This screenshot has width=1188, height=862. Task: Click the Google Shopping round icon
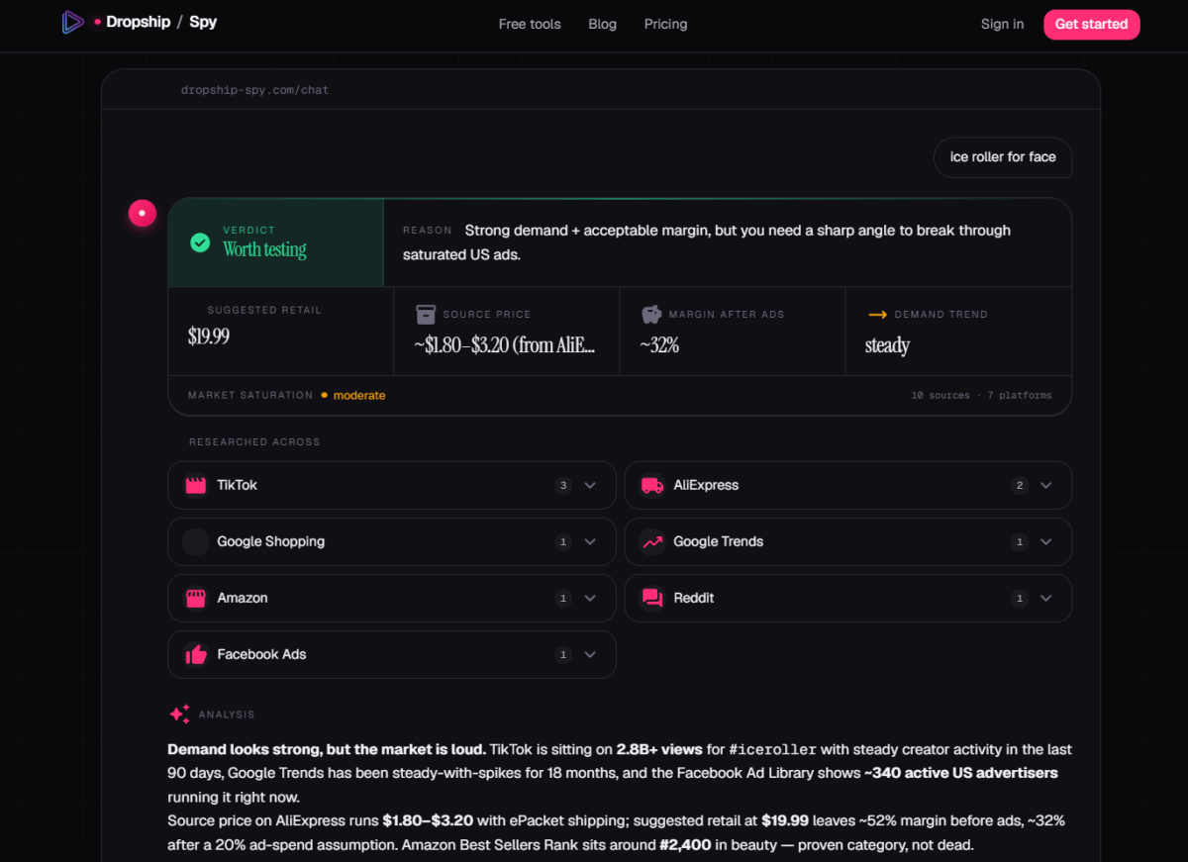(196, 541)
